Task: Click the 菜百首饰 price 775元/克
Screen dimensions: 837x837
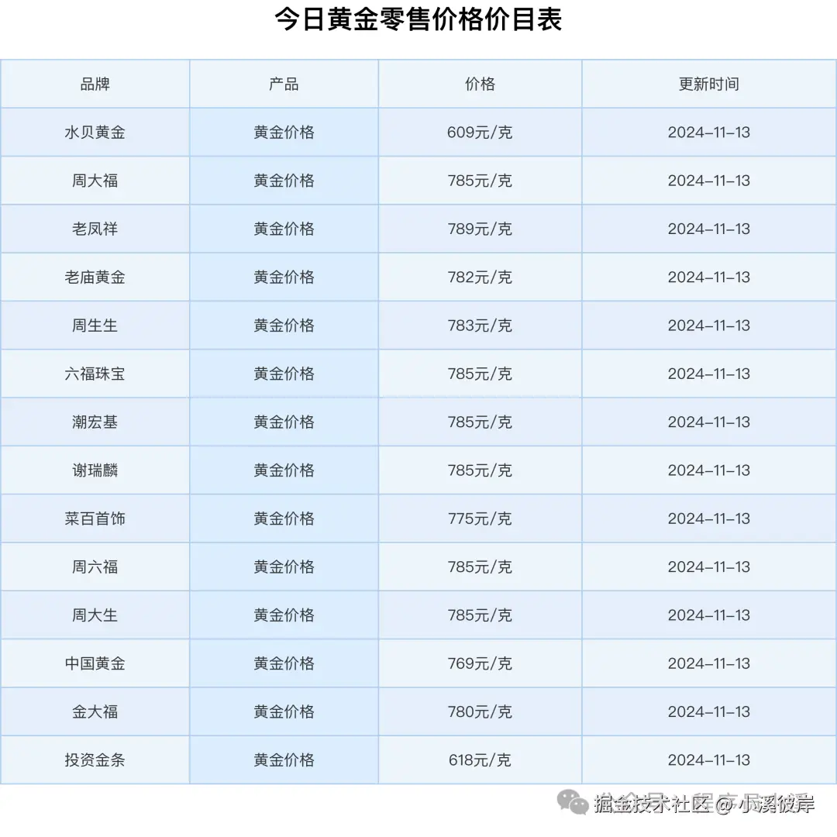Action: tap(479, 518)
